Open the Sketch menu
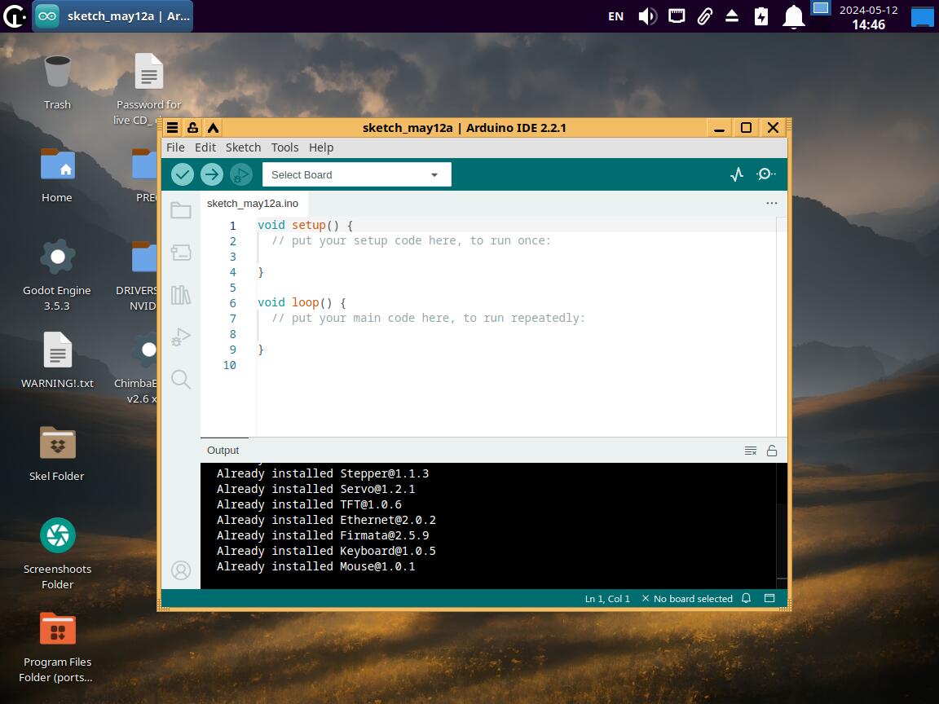Screen dimensions: 939x704 click(x=243, y=147)
